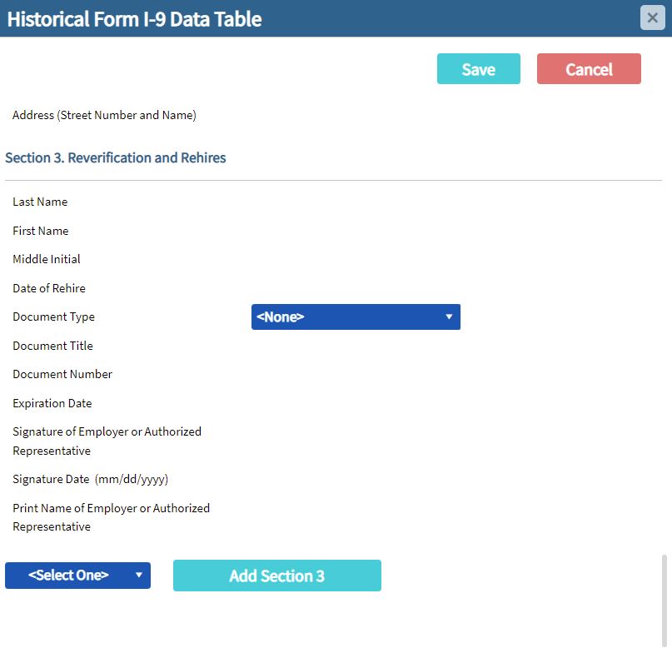Click the Historical Form I-9 Data Table title
The width and height of the screenshot is (672, 658).
pyautogui.click(x=135, y=19)
